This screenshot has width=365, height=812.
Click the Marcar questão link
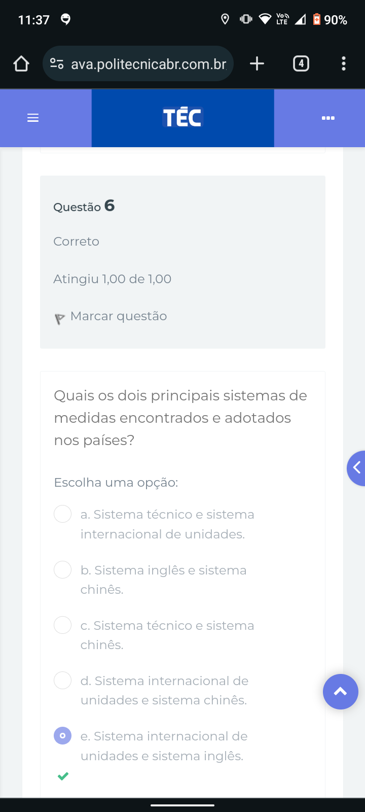coord(119,316)
